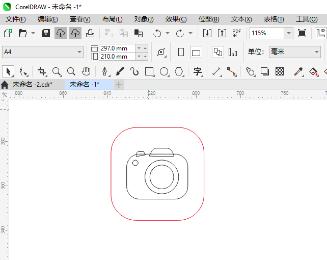327x260 pixels.
Task: Open the 效果(C) menu
Action: [176, 19]
